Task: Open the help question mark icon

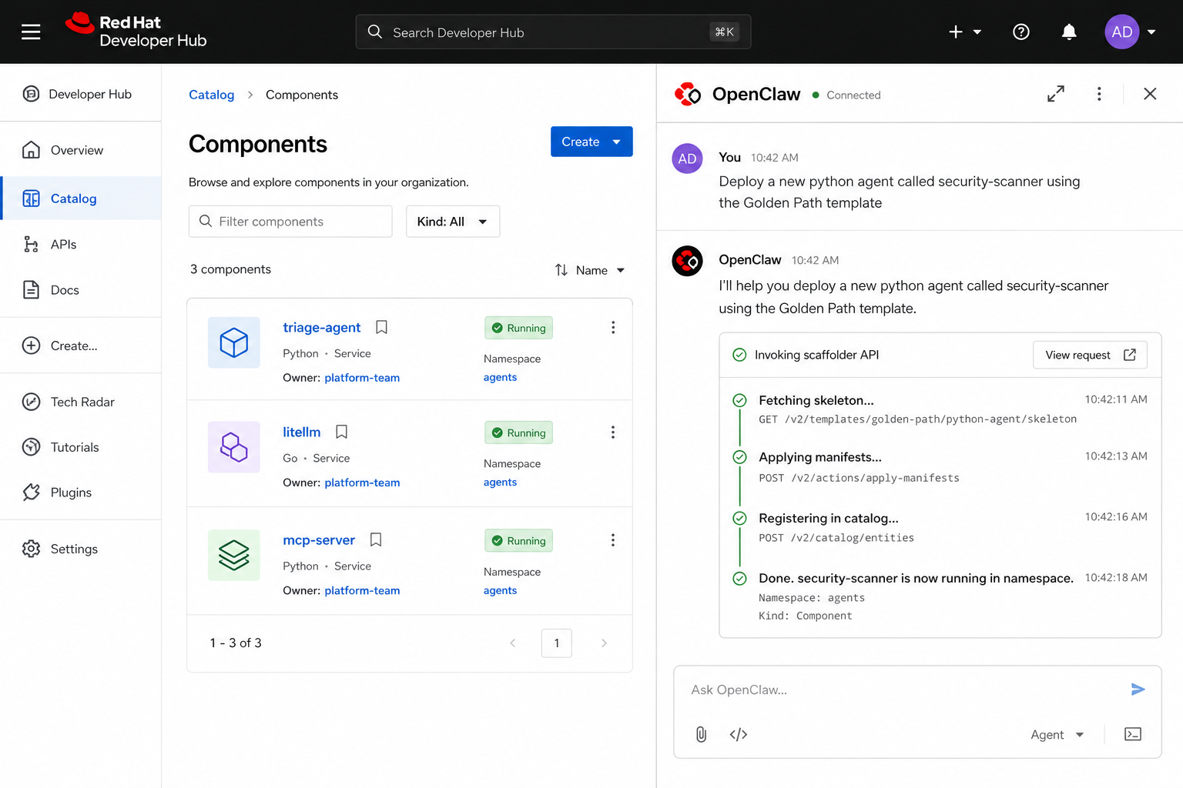Action: 1021,32
